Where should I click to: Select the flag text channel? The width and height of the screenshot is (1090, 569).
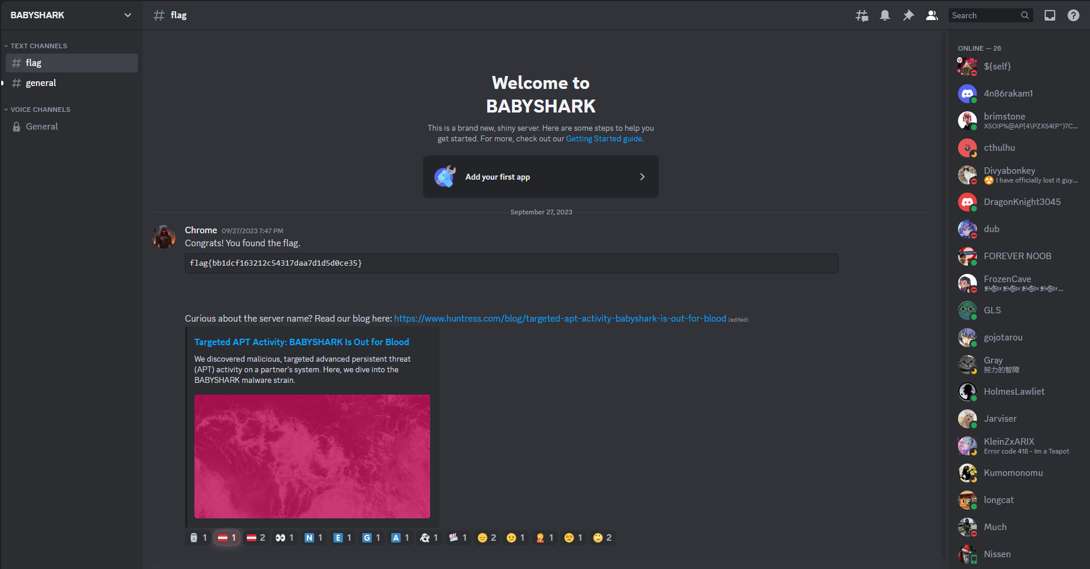(x=72, y=63)
